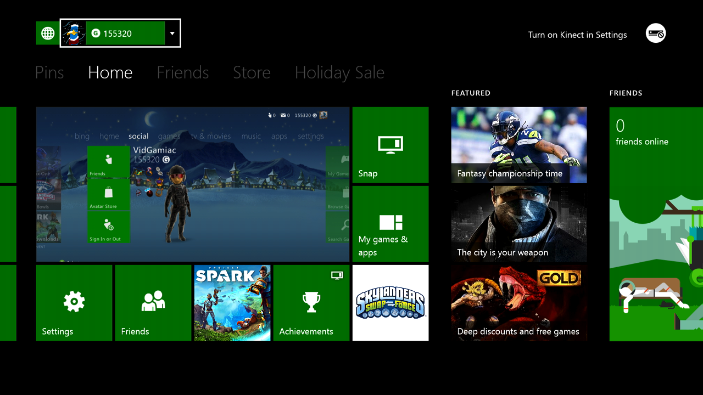
Task: Switch to the Store tab
Action: (x=252, y=72)
